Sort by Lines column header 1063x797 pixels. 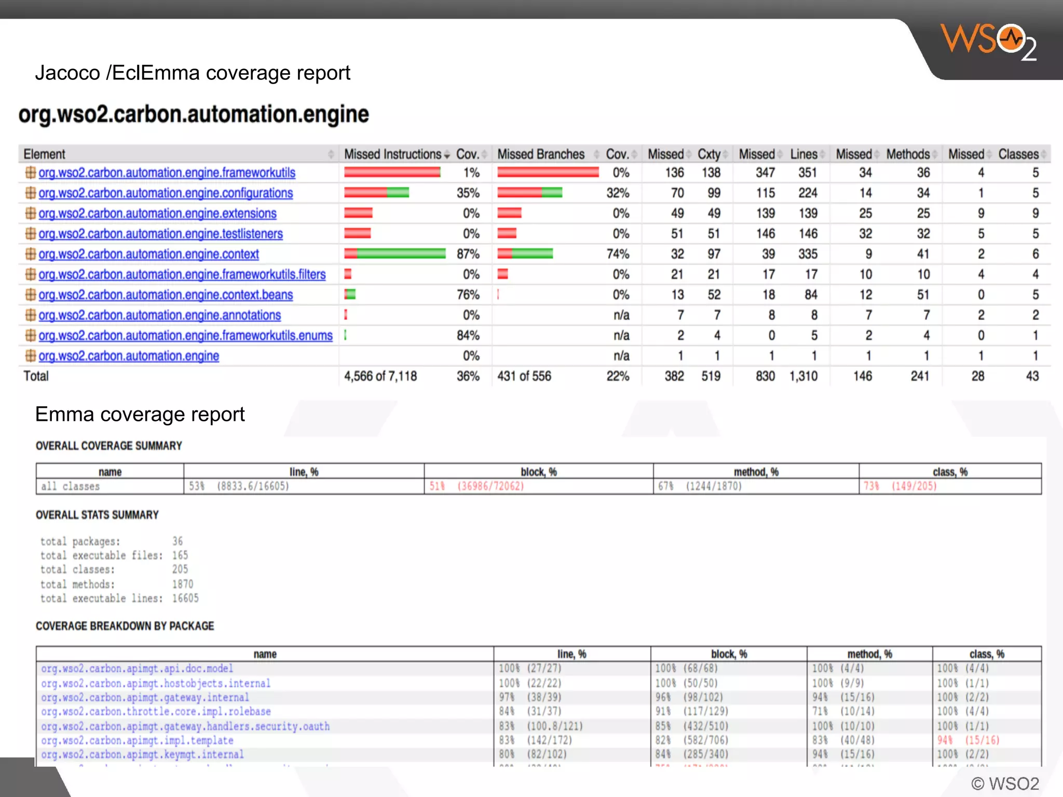[807, 154]
